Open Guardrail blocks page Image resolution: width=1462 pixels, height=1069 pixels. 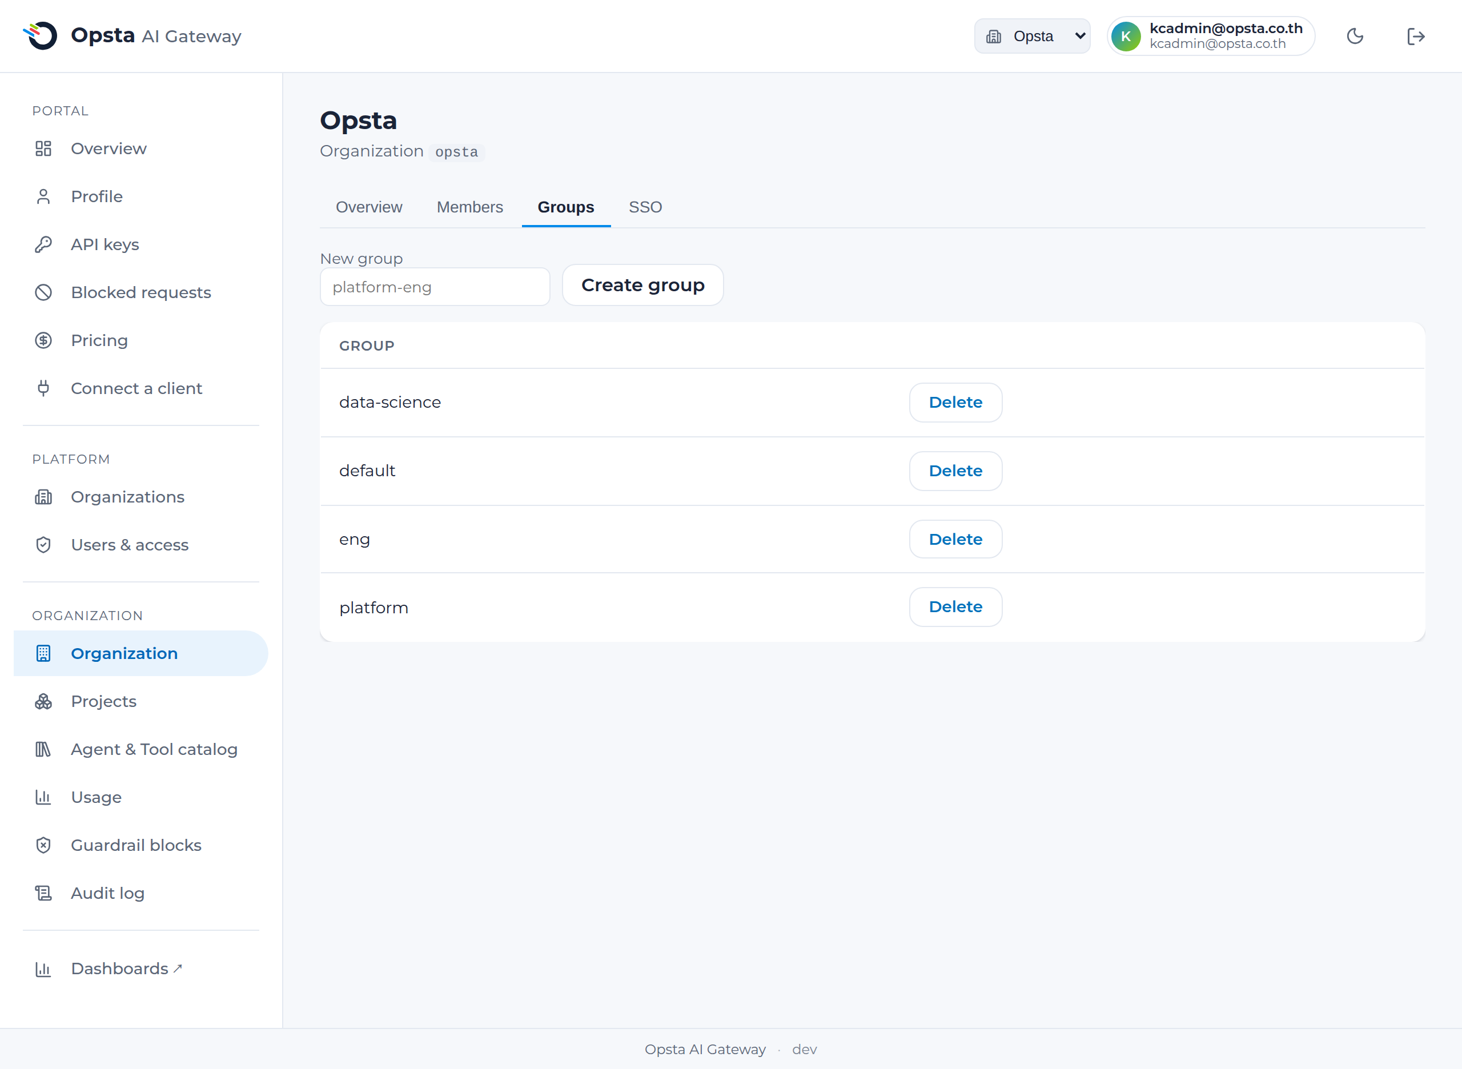coord(140,845)
